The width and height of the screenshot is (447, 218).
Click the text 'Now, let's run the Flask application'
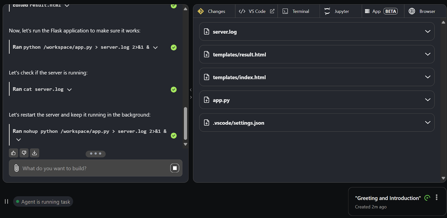[75, 31]
